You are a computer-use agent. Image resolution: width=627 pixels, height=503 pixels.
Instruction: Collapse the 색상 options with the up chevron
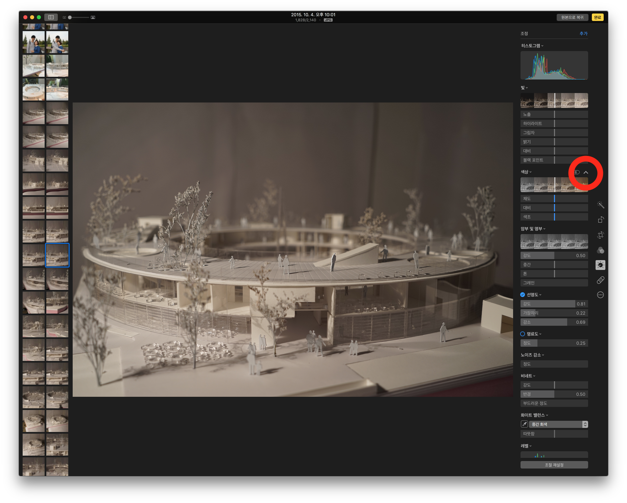coord(586,173)
